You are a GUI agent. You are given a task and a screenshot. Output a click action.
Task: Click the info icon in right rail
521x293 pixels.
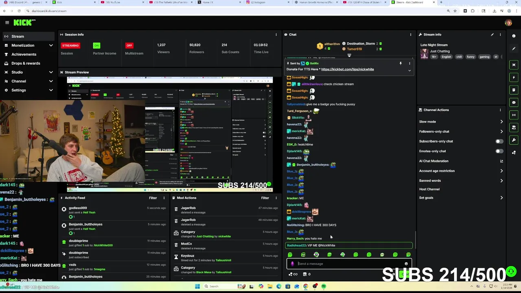[514, 36]
